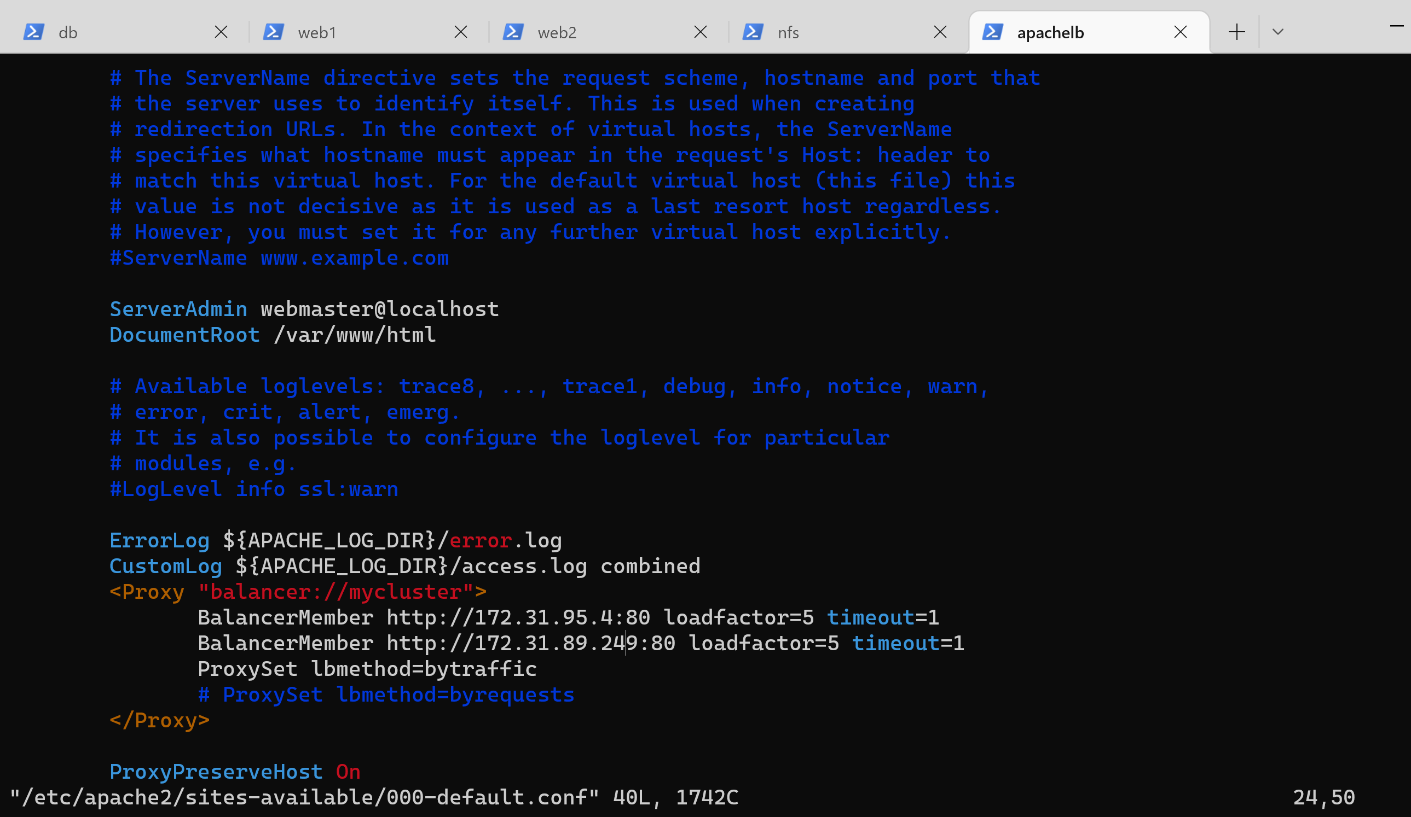Click the PowerShell icon on the apachelb tab
This screenshot has height=817, width=1411.
pyautogui.click(x=992, y=32)
